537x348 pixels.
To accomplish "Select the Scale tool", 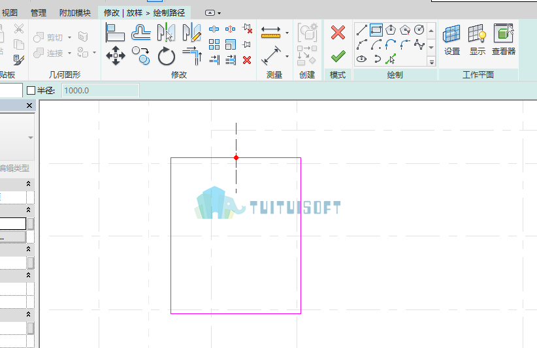I will (231, 44).
